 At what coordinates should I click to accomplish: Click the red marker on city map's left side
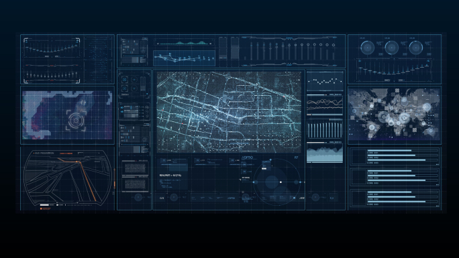(x=162, y=110)
